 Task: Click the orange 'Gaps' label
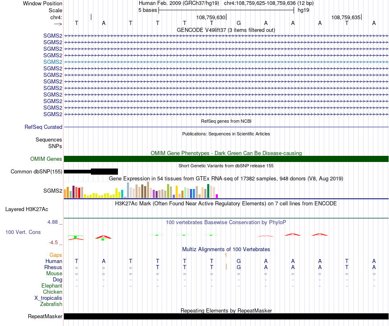(56, 255)
